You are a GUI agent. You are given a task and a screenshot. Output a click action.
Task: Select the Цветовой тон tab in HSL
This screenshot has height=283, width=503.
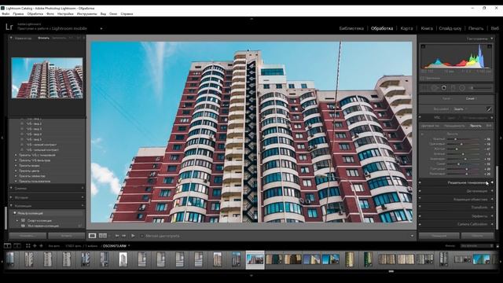430,126
